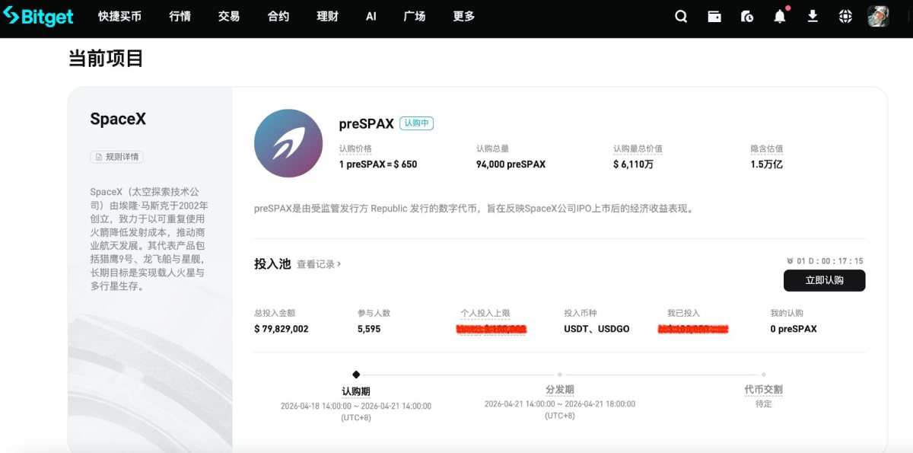Image resolution: width=913 pixels, height=453 pixels.
Task: Open the 理财 menu item
Action: (326, 16)
